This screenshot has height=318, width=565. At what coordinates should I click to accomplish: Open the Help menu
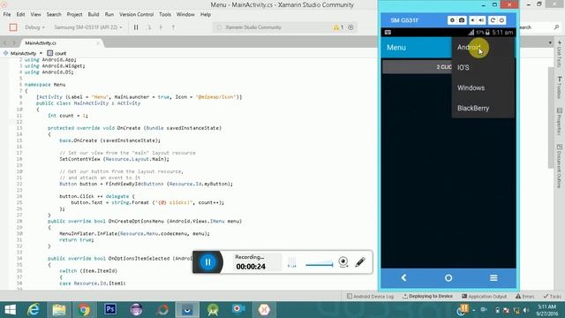(206, 14)
